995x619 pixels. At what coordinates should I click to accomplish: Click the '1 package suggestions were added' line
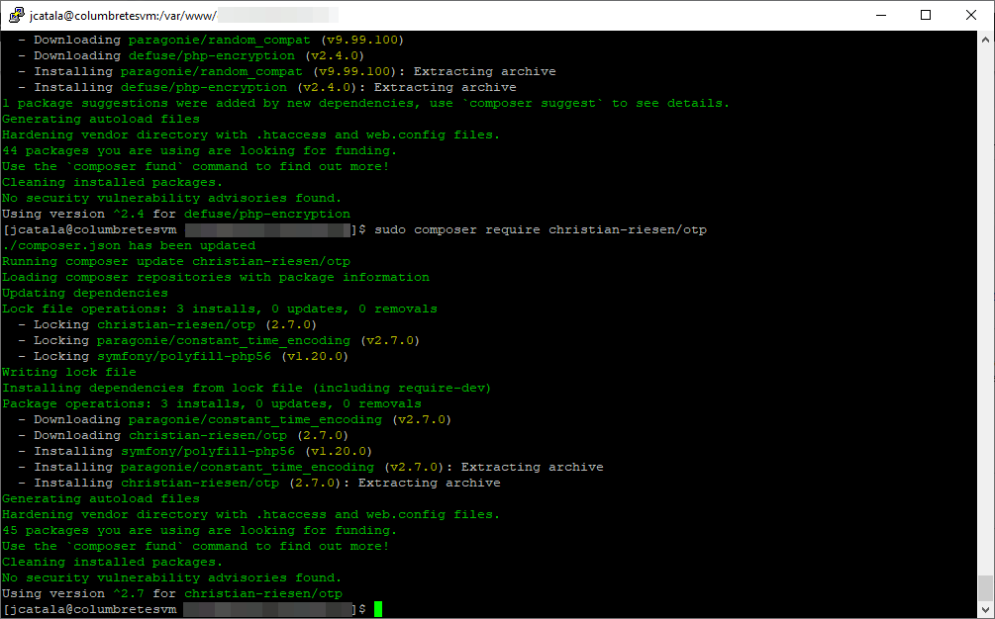(x=366, y=103)
